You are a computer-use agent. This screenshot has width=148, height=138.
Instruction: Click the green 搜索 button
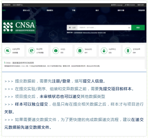pyautogui.click(x=138, y=28)
